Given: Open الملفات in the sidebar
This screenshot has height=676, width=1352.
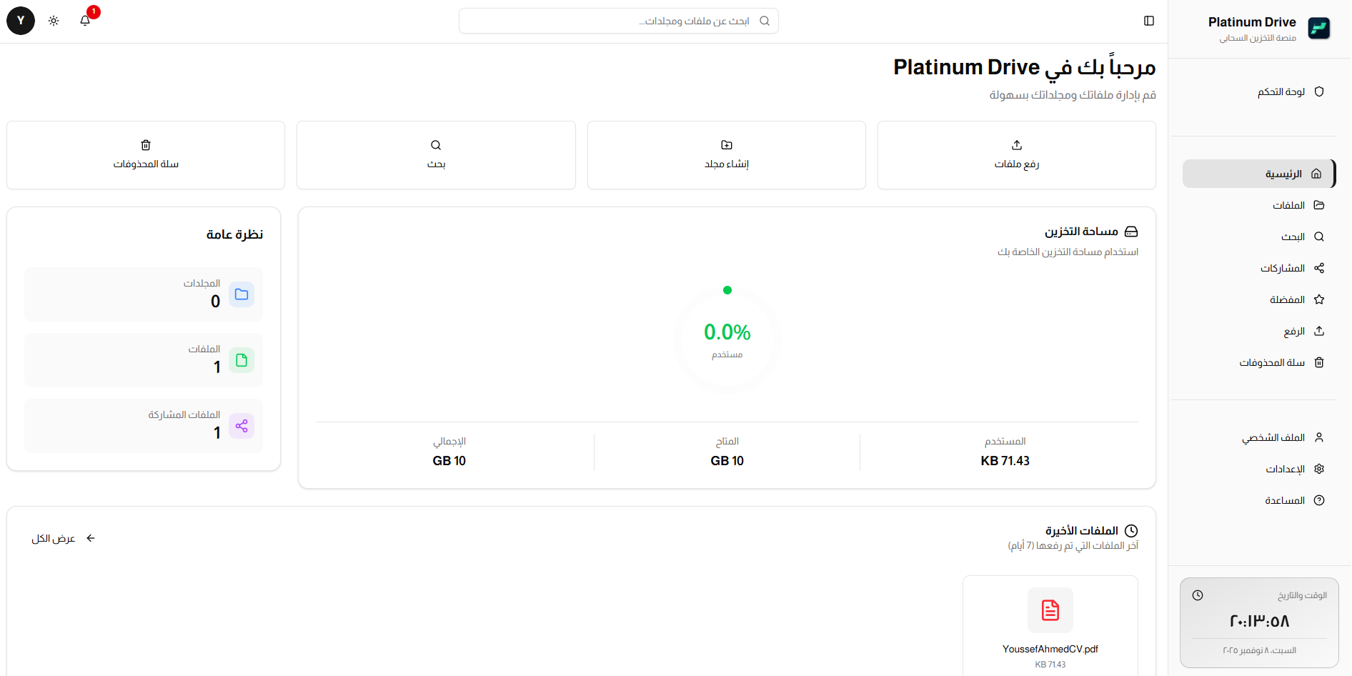Looking at the screenshot, I should (x=1259, y=205).
